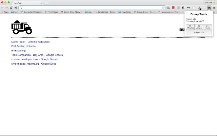Click the gray bar extension icon
The width and height of the screenshot is (217, 136).
tap(179, 8)
